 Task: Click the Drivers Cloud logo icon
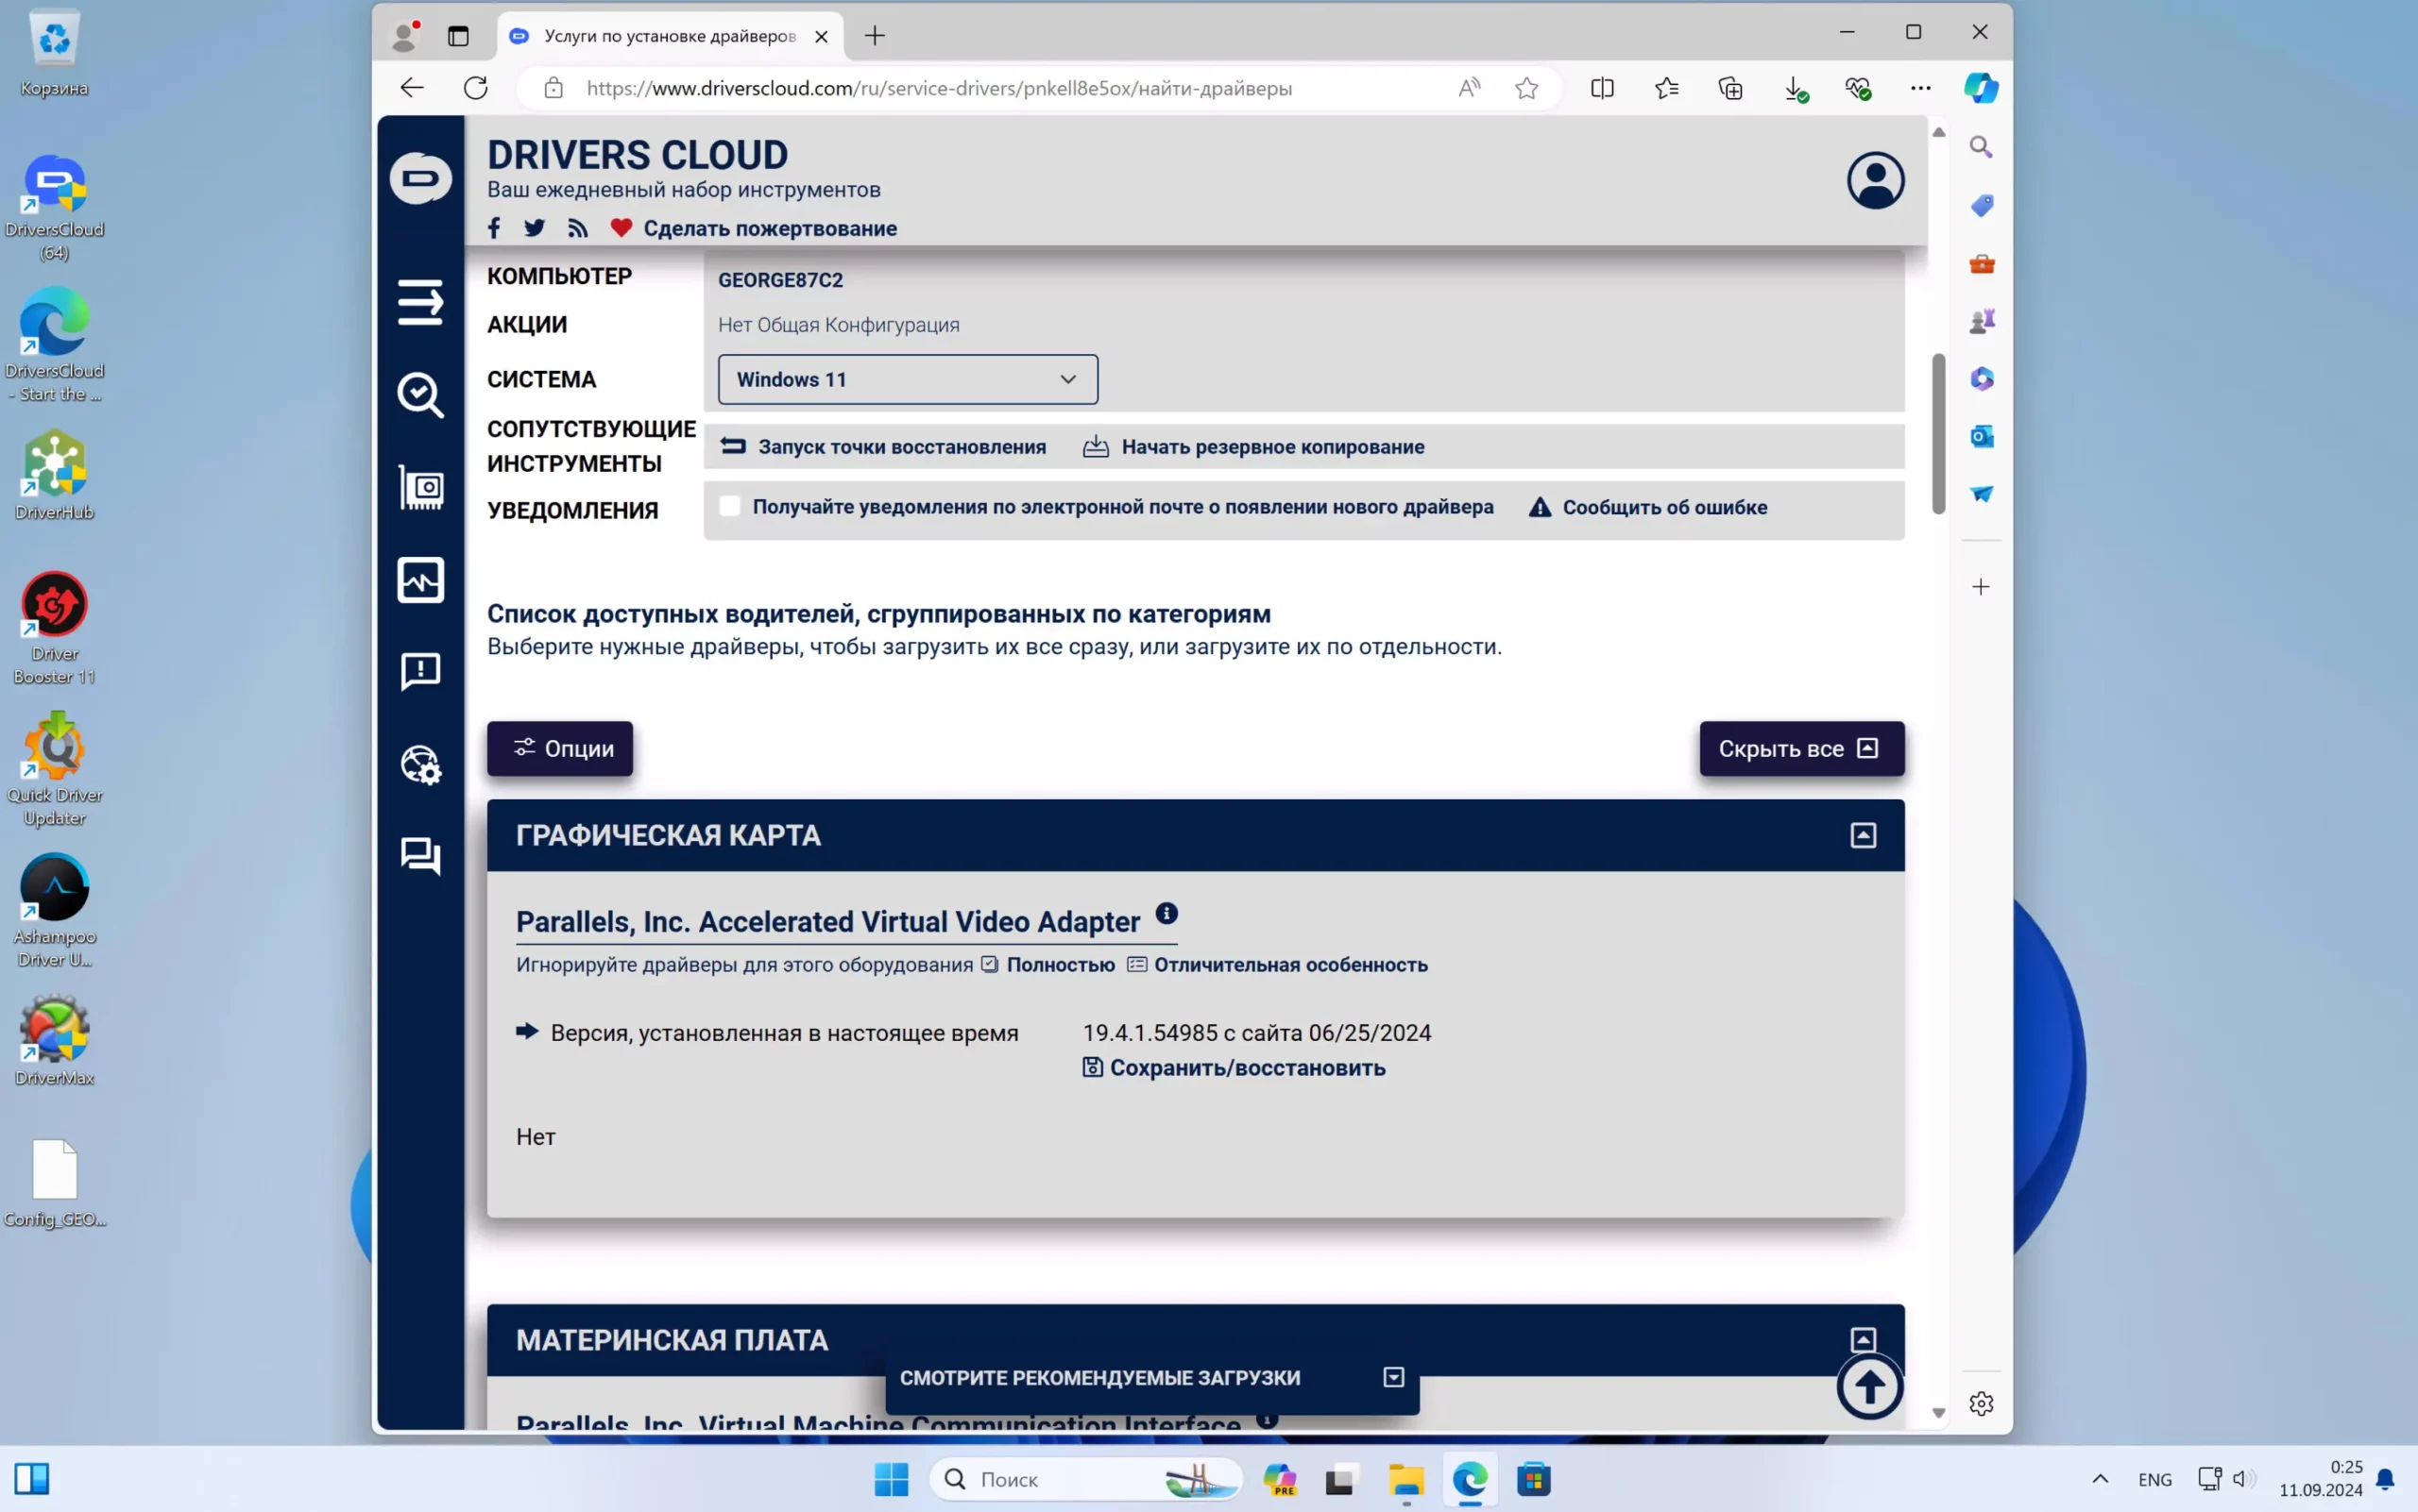point(420,179)
